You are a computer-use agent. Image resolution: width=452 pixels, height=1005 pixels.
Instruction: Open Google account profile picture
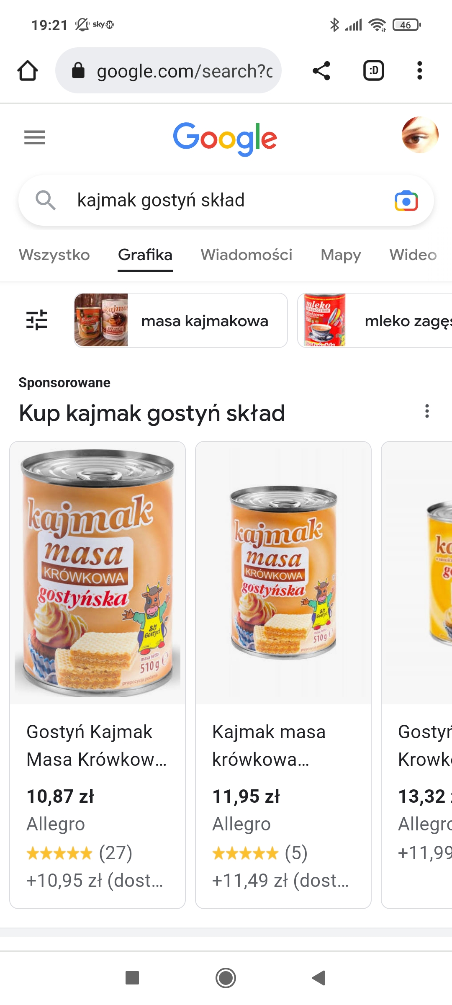tap(420, 135)
